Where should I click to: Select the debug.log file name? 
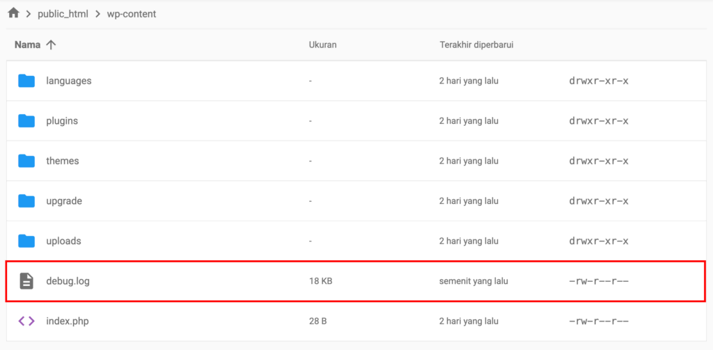click(x=68, y=281)
